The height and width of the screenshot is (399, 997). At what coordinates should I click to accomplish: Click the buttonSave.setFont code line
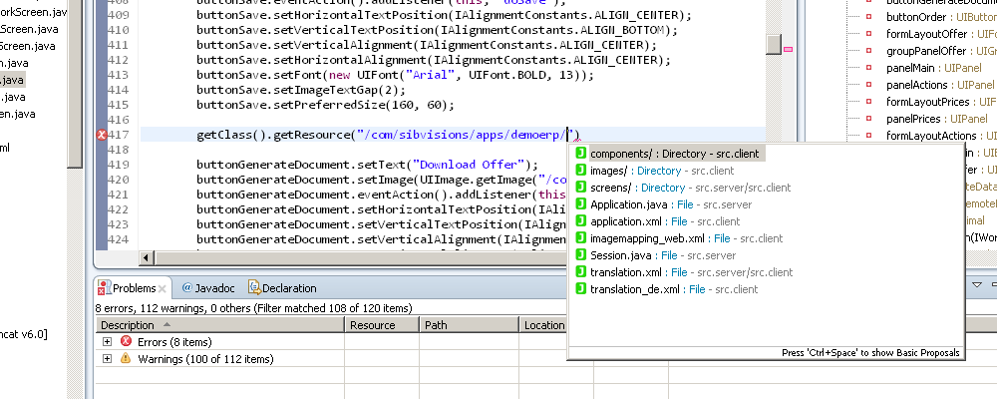click(x=395, y=75)
